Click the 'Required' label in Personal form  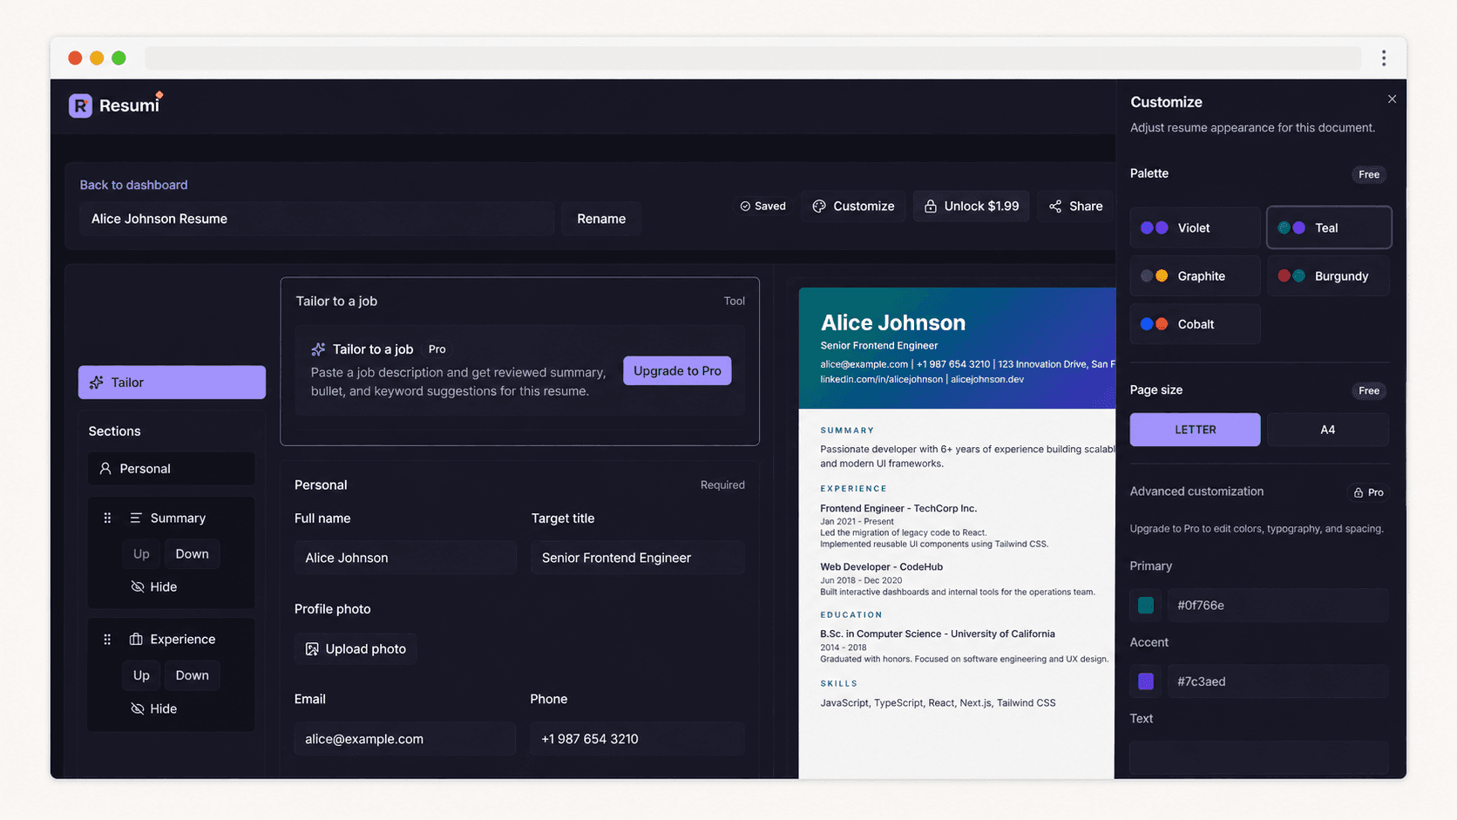click(x=722, y=485)
